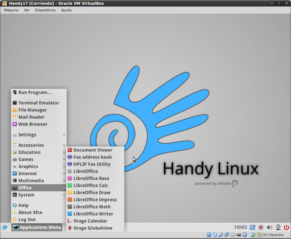Click the 15h02 clock in panel

point(240,227)
